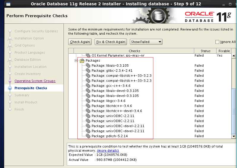Collapse the Packages tree node
The image size is (237, 168).
tap(76, 60)
